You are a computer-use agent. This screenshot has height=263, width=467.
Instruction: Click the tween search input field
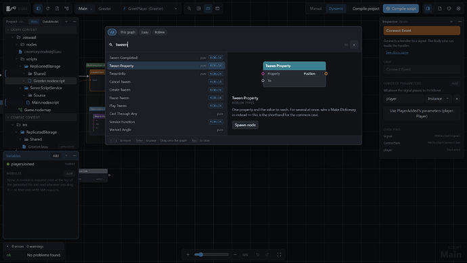pyautogui.click(x=228, y=45)
